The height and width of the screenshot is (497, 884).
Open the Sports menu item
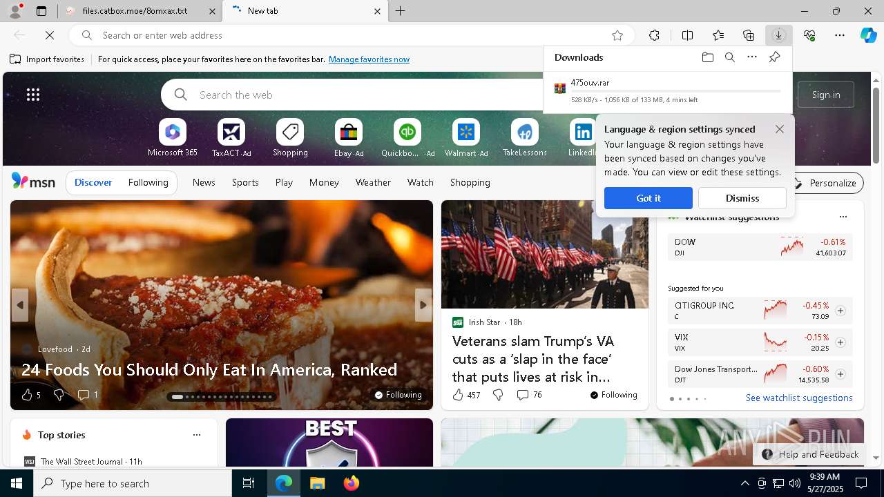pos(245,183)
